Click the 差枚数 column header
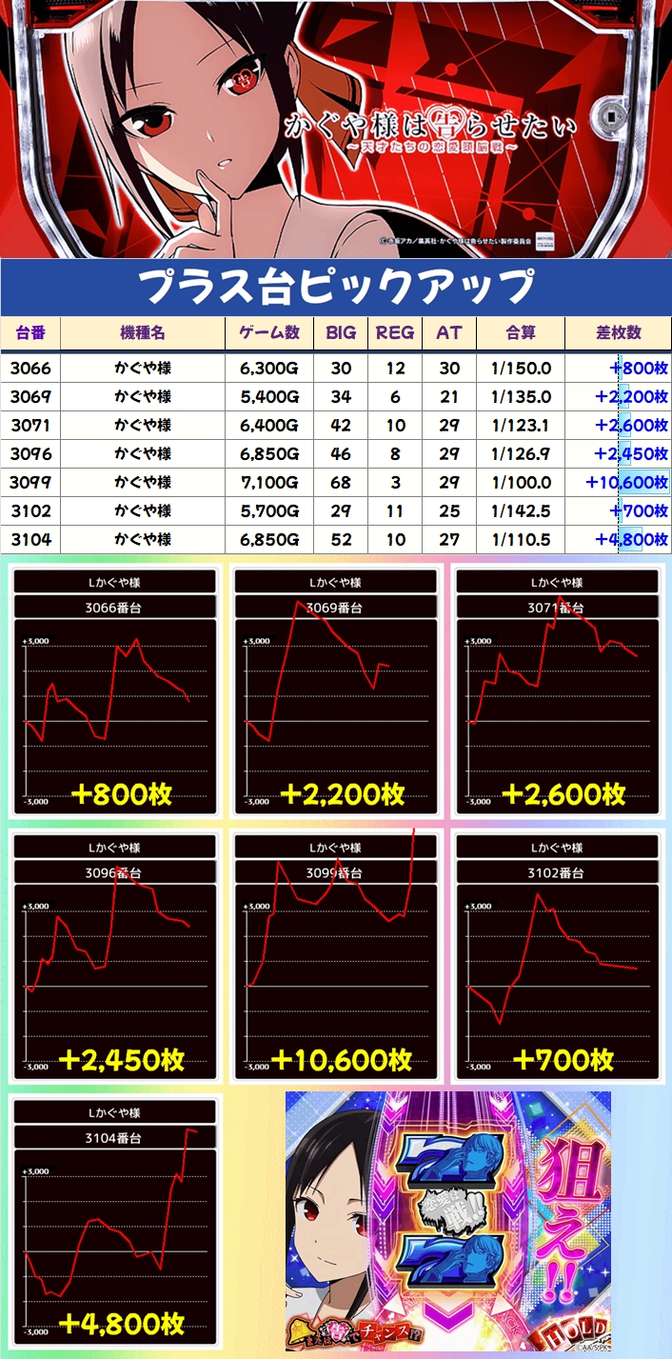The width and height of the screenshot is (672, 1359). 618,332
